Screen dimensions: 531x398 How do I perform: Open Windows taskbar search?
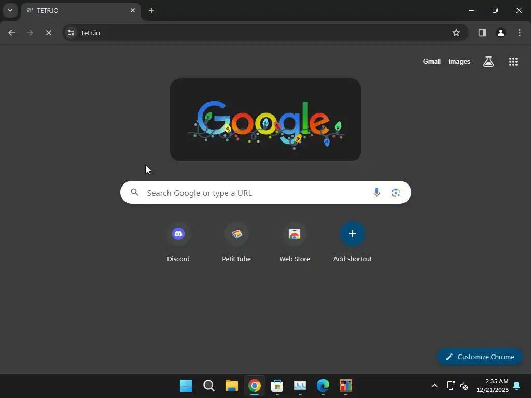point(208,386)
